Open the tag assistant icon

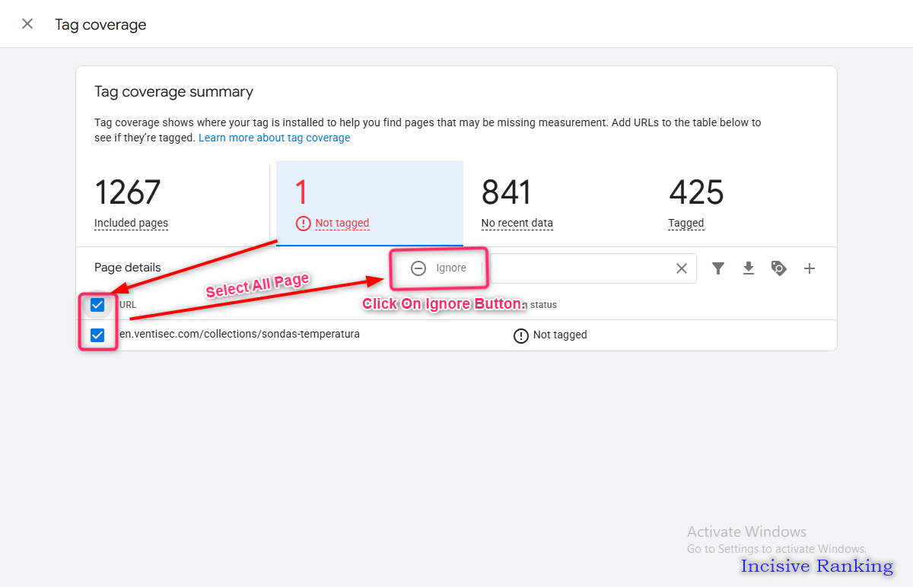778,268
